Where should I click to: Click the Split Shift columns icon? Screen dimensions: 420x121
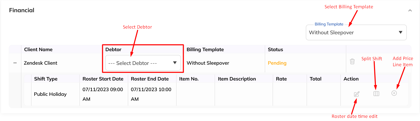point(376,93)
